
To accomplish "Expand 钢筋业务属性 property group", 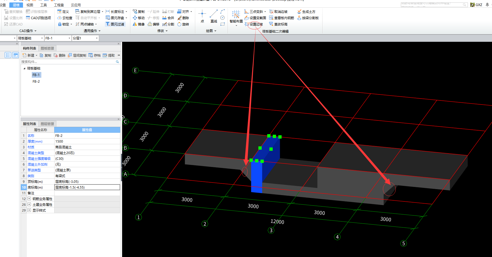I will pos(29,199).
